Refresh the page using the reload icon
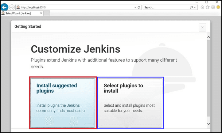This screenshot has width=222, height=133. click(139, 7)
